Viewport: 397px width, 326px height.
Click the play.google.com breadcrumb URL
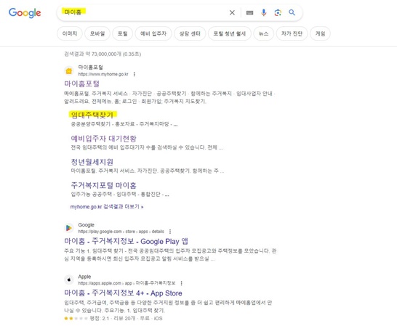(121, 232)
